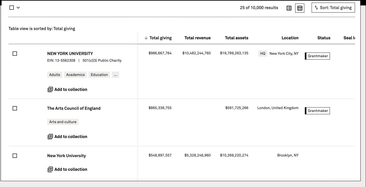The height and width of the screenshot is (187, 366).
Task: Expand the bulk selection dropdown chevron
Action: point(18,8)
